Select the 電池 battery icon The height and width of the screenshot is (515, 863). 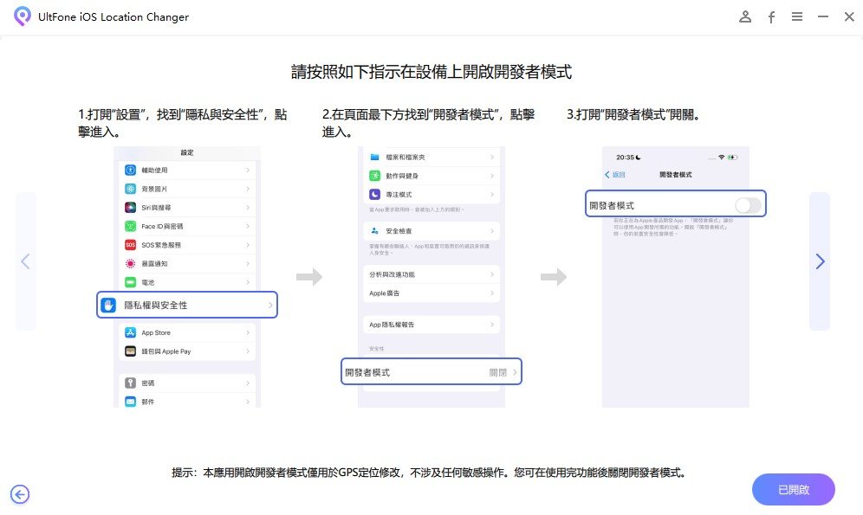click(129, 282)
